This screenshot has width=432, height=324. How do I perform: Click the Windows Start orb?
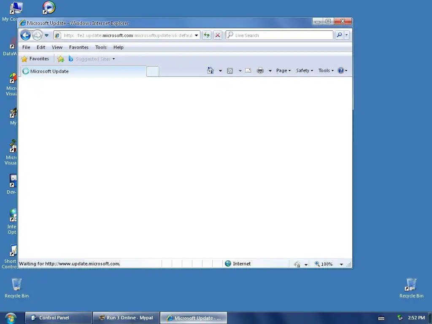coord(11,318)
